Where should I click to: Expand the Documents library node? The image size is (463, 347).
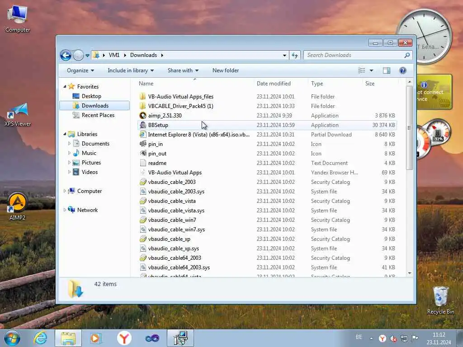pos(69,144)
